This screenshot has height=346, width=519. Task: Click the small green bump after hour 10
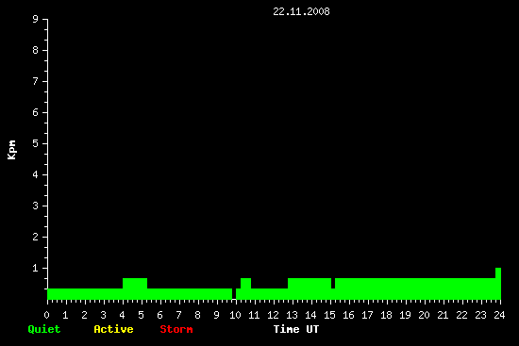(245, 283)
